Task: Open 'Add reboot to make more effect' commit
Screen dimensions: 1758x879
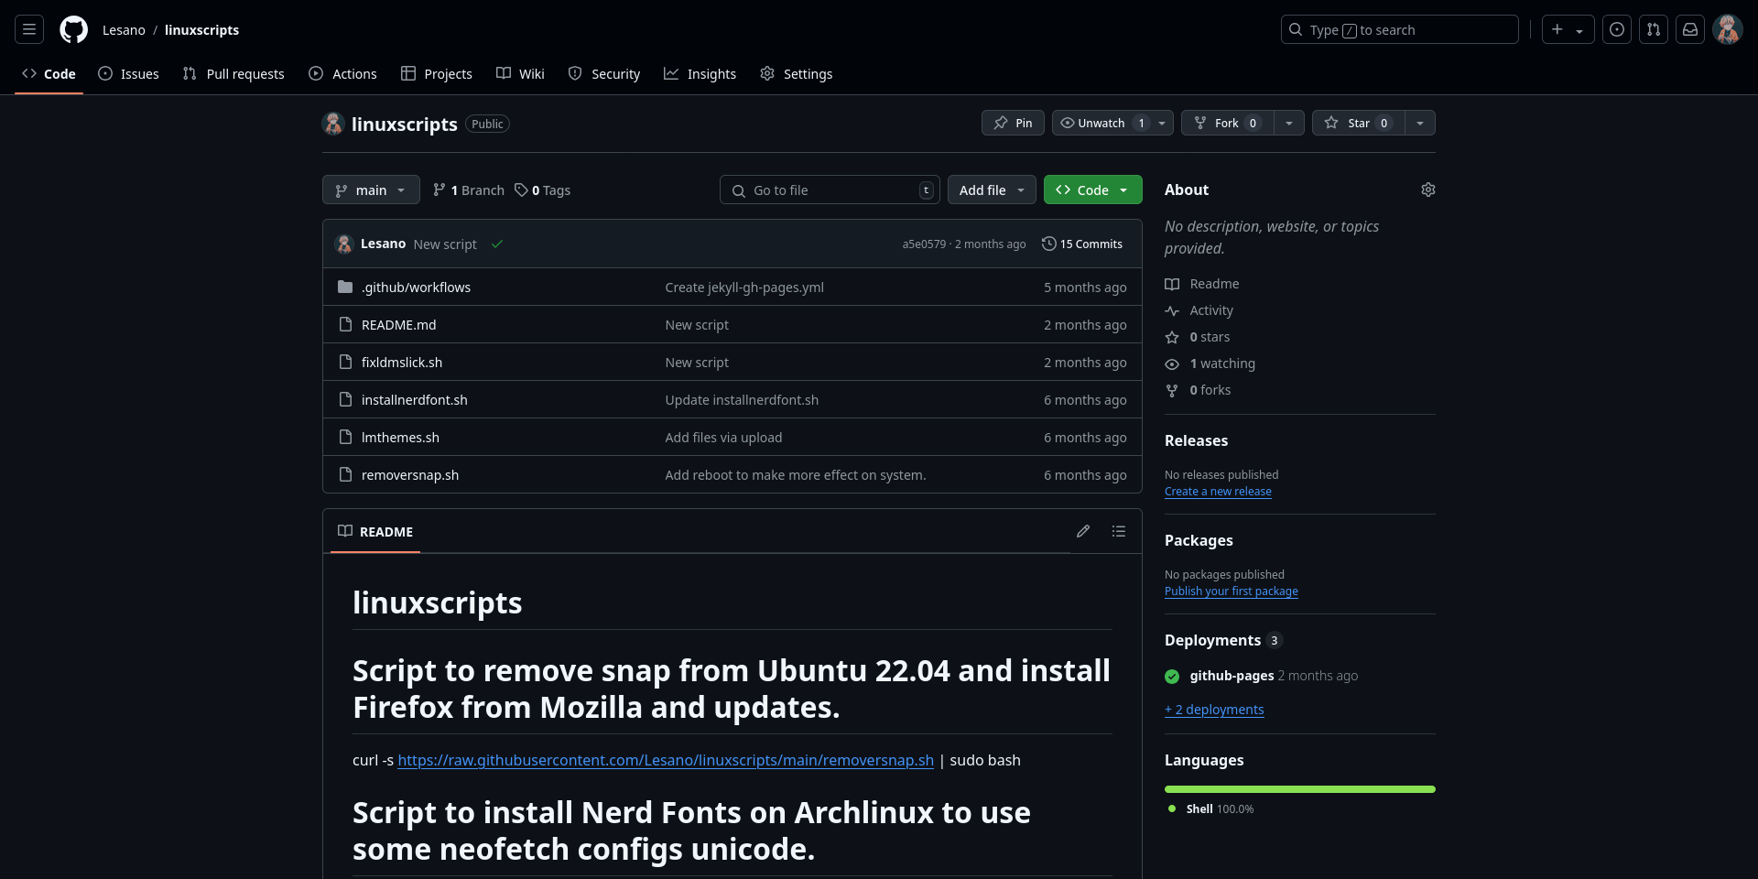Action: [796, 474]
